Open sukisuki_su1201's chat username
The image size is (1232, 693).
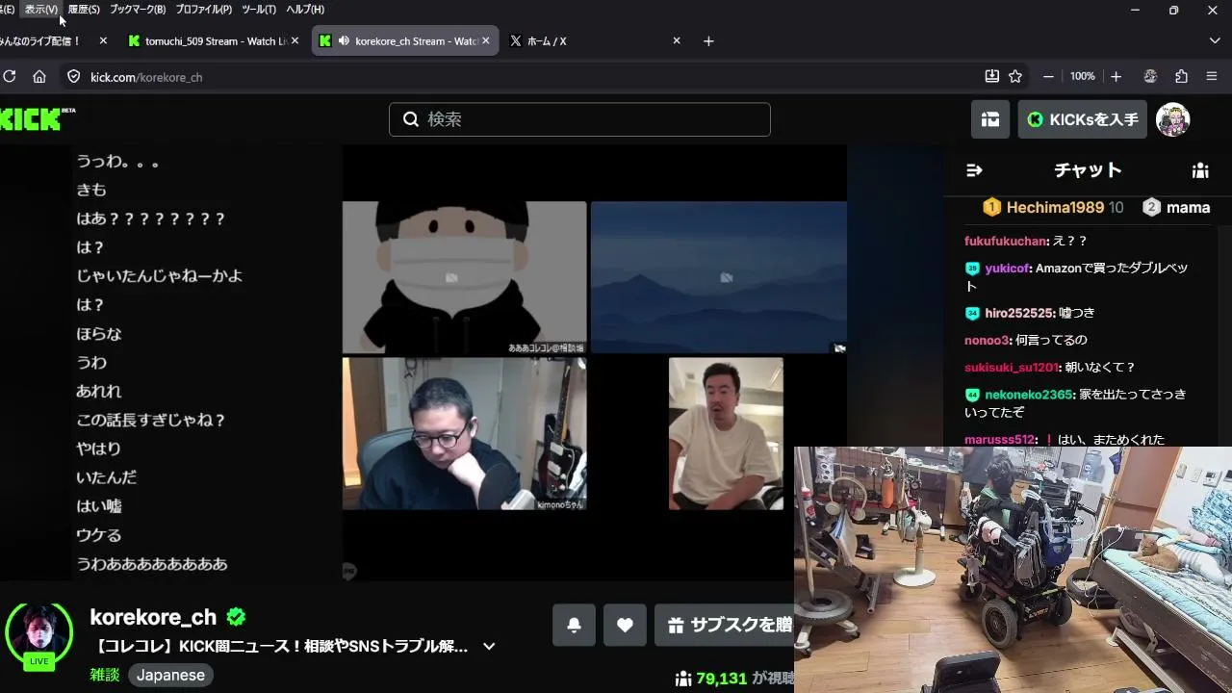pos(1012,367)
